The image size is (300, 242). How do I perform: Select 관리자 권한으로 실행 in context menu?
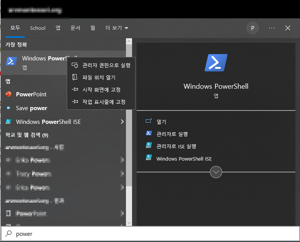pyautogui.click(x=101, y=65)
